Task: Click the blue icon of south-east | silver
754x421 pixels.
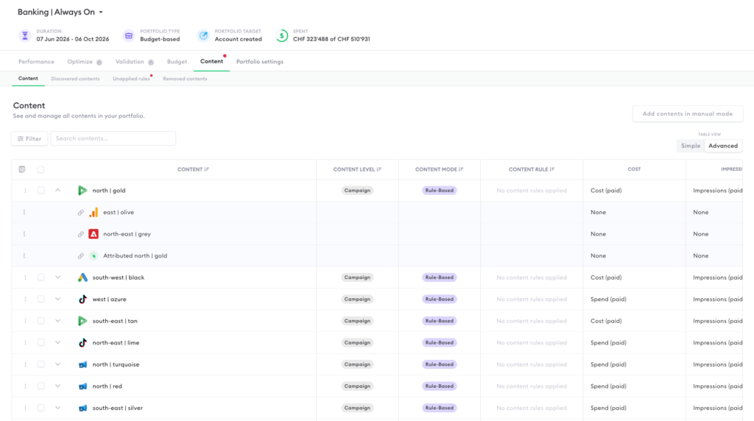Action: tap(82, 408)
